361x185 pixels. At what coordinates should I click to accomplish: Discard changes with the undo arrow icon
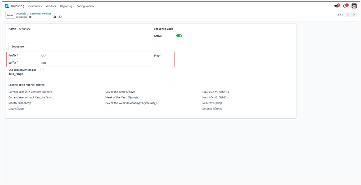[60, 17]
